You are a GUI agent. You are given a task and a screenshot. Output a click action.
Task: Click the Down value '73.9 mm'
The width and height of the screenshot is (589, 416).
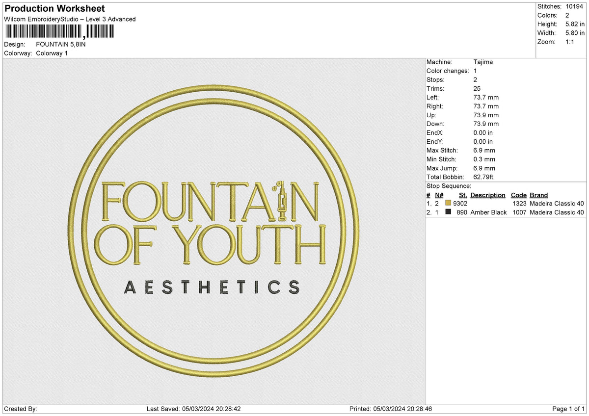click(x=486, y=124)
